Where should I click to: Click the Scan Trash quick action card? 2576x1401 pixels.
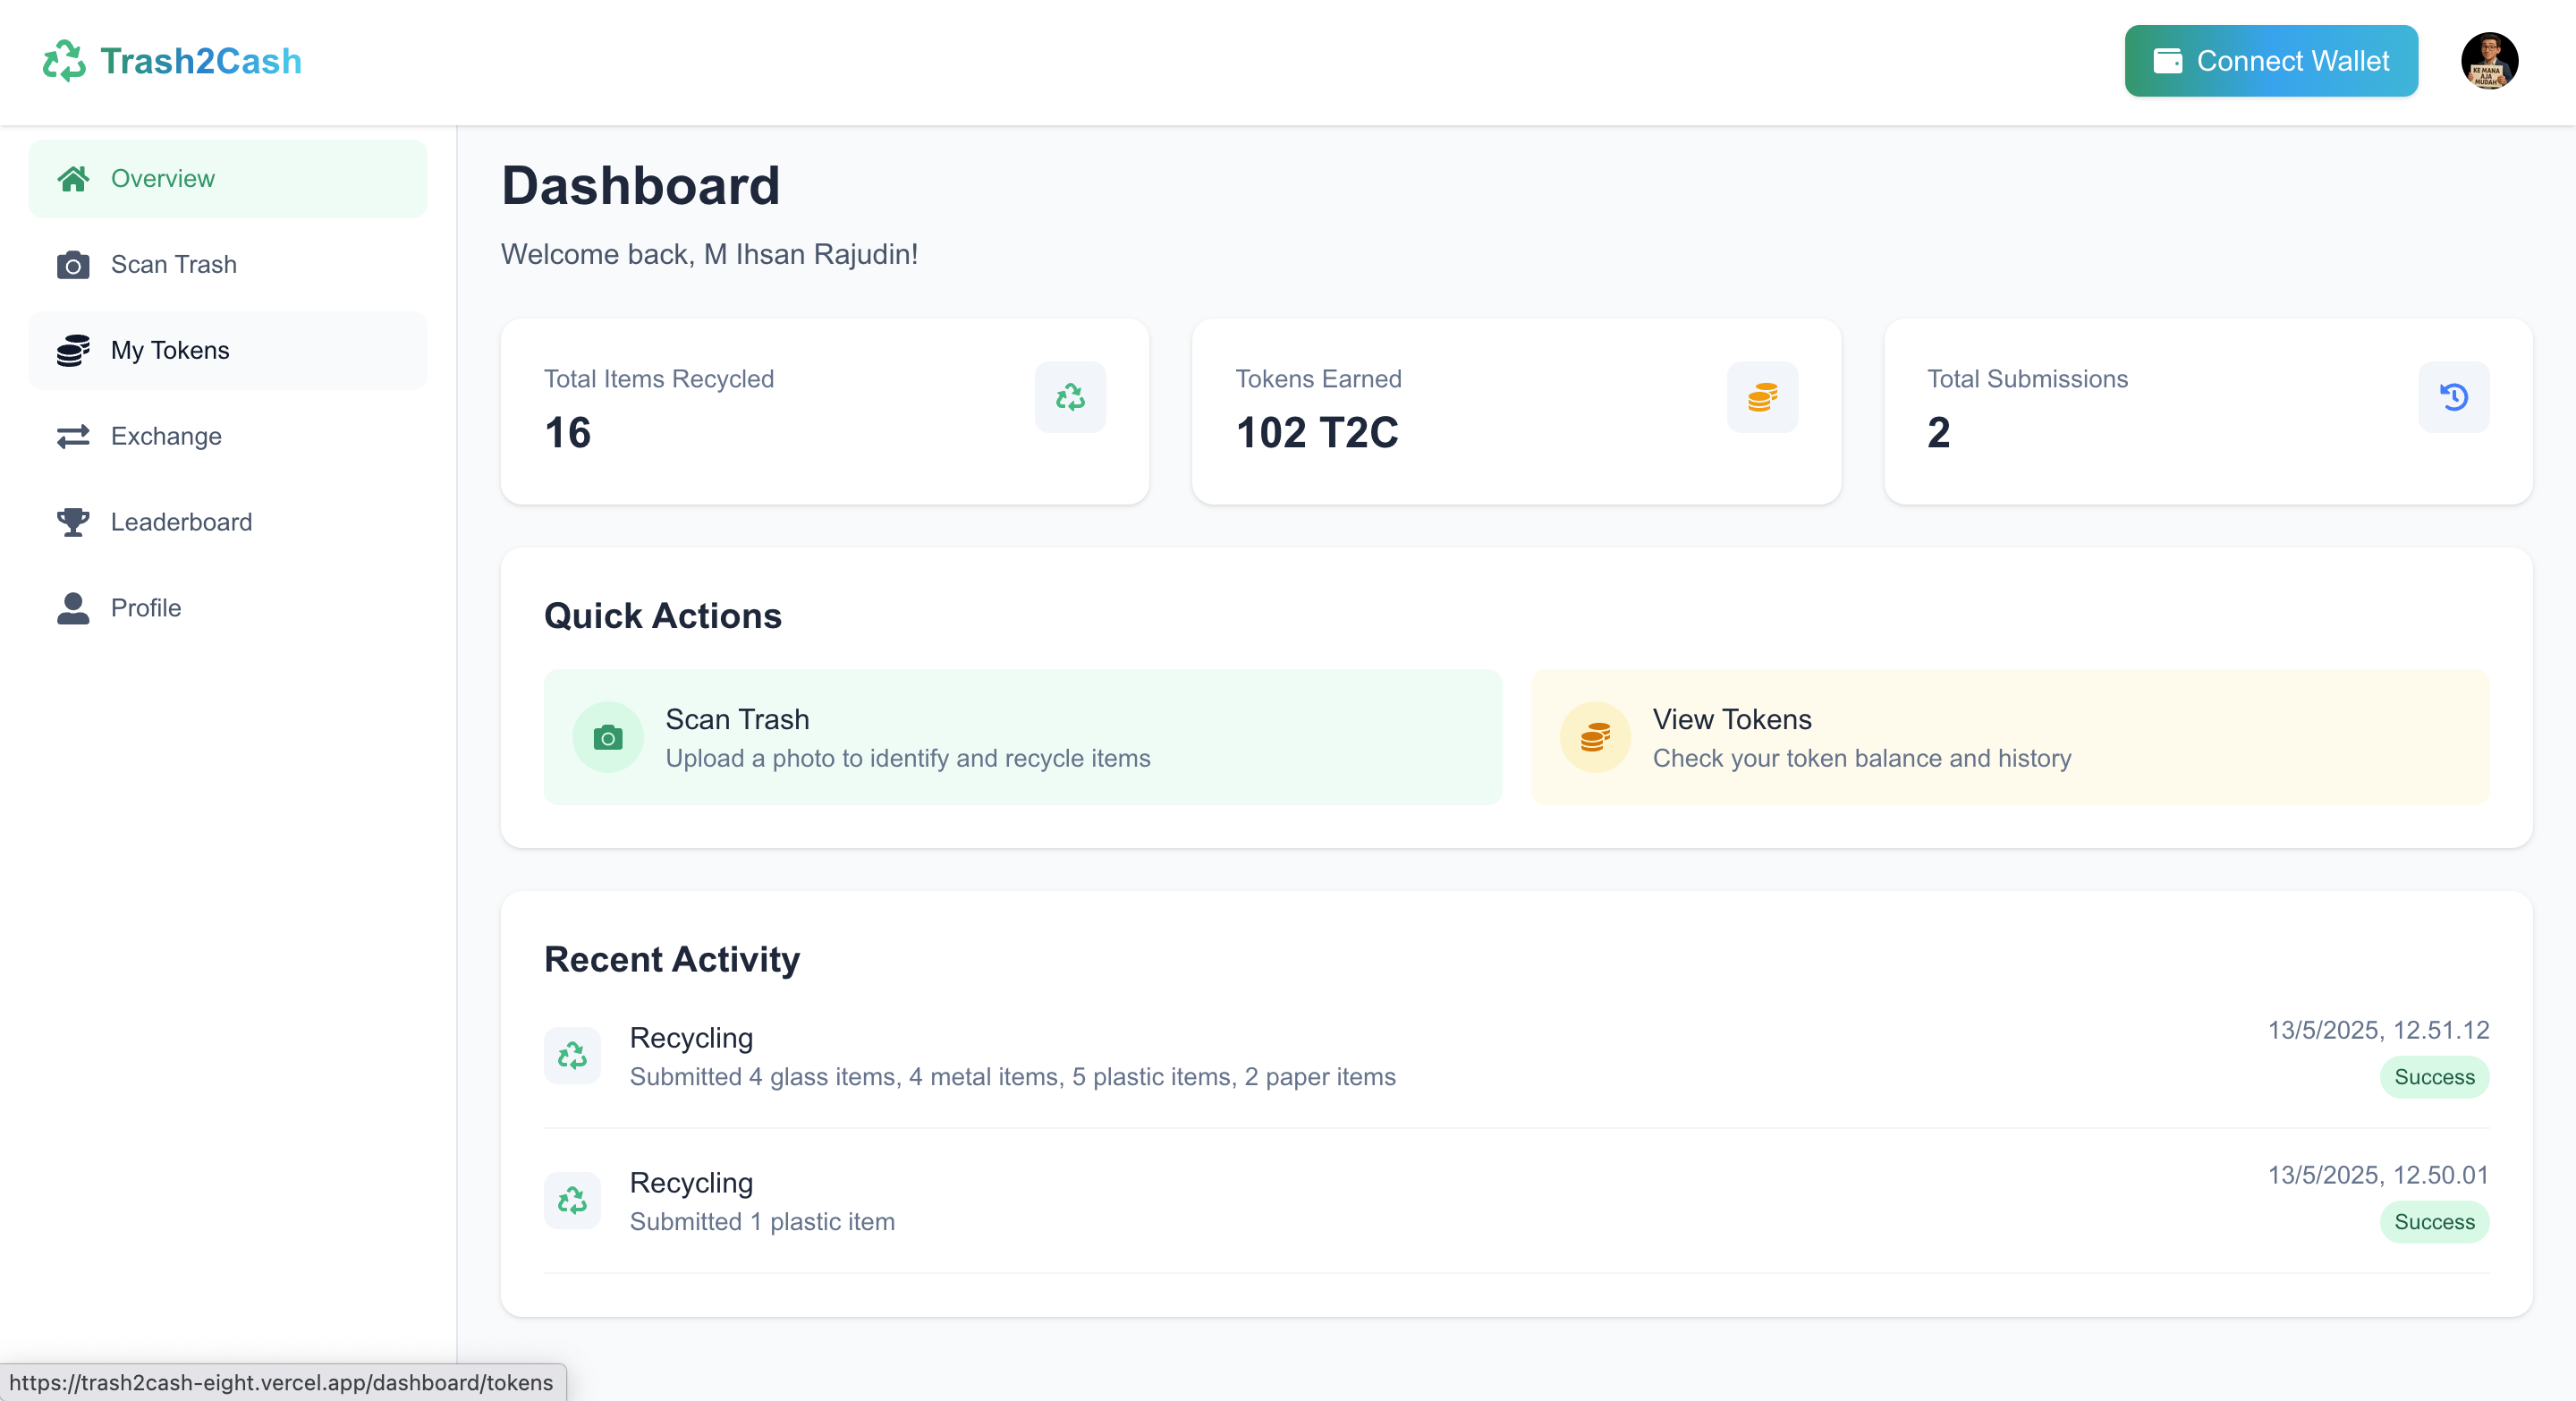click(x=1022, y=738)
